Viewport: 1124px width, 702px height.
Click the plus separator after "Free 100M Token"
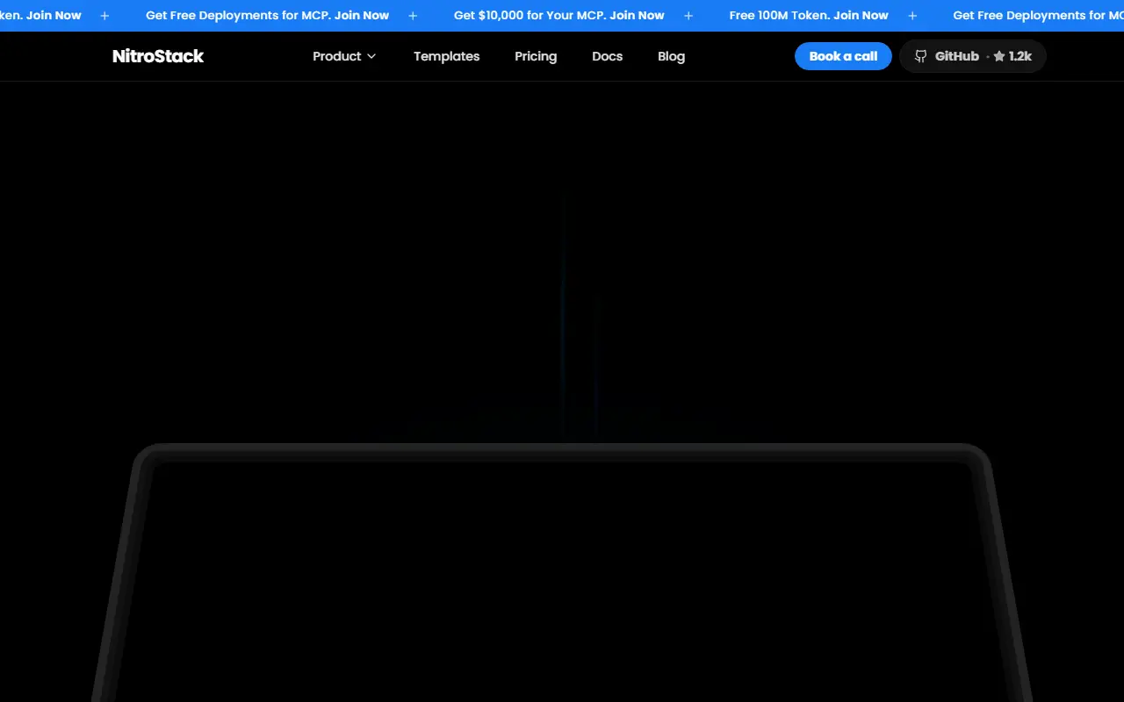[912, 16]
